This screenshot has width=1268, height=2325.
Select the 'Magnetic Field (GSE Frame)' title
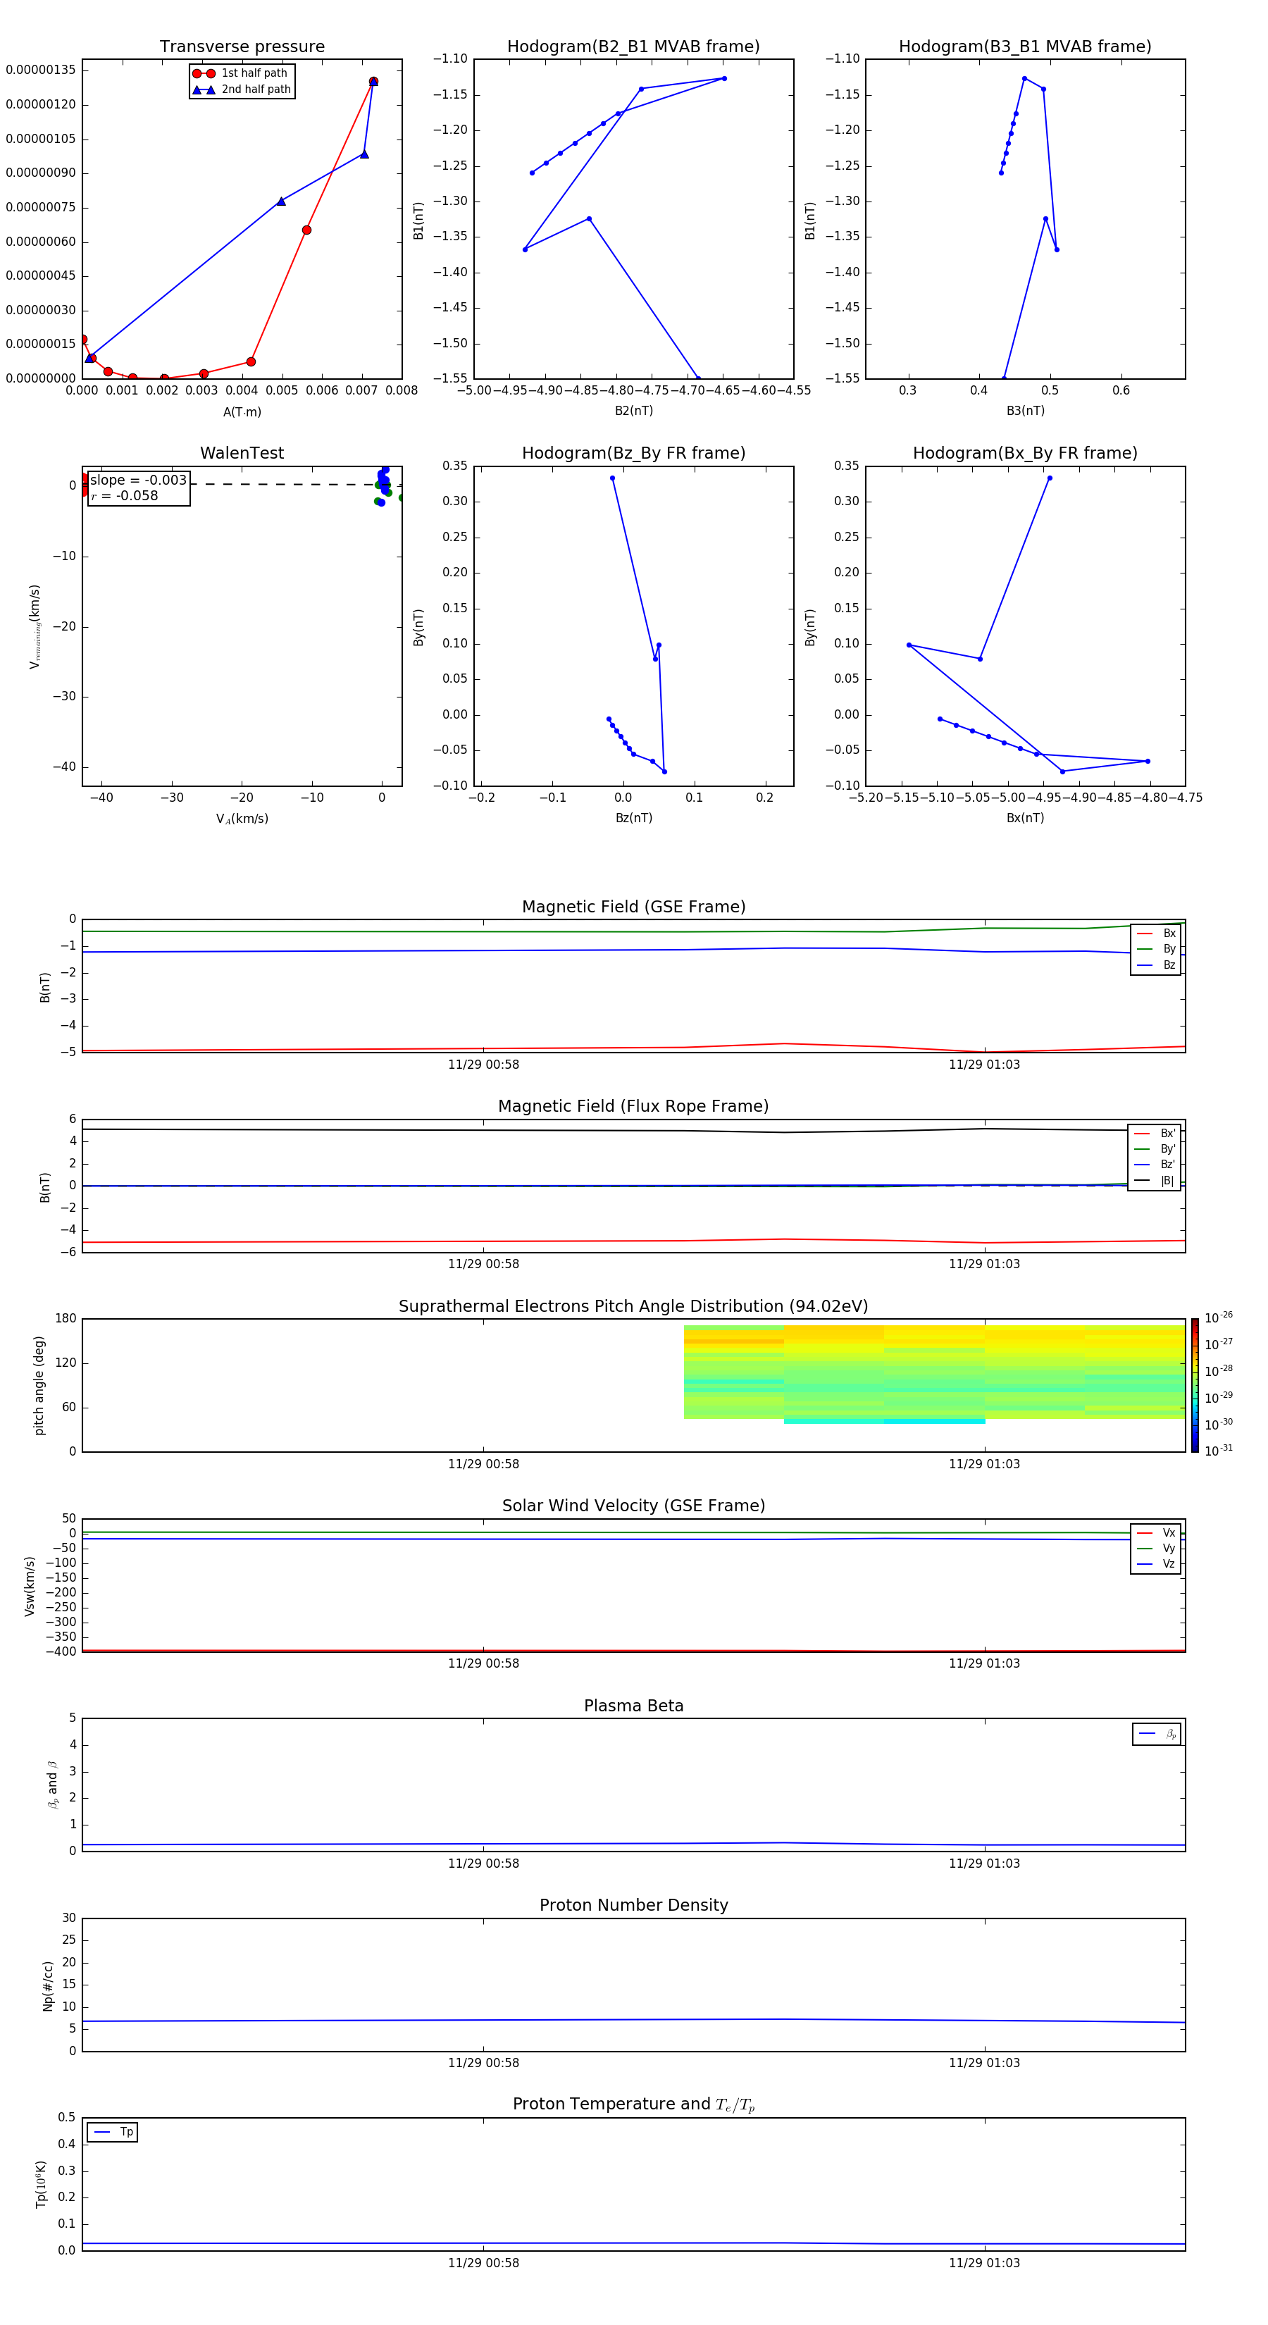coord(633,907)
